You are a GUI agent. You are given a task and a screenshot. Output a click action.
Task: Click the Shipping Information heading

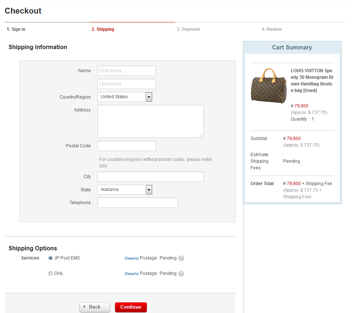point(38,47)
